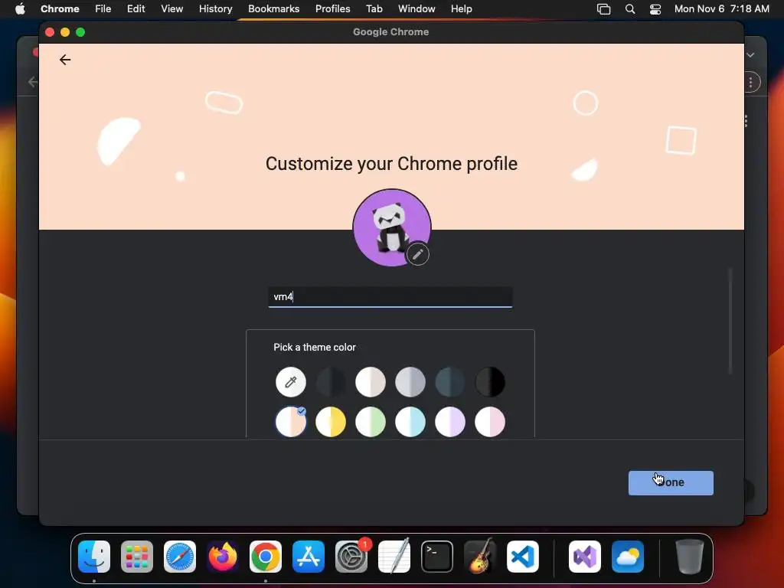The width and height of the screenshot is (784, 588).
Task: Open the History menu
Action: coord(215,9)
